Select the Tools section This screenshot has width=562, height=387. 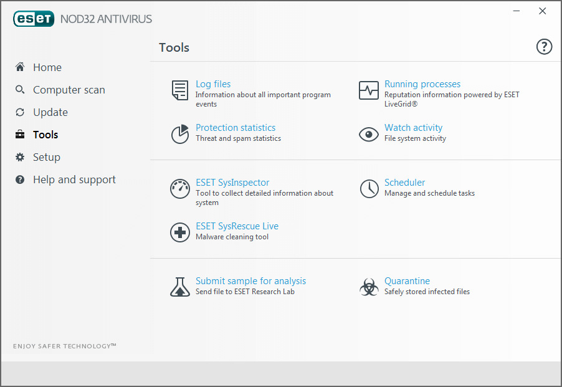click(45, 135)
